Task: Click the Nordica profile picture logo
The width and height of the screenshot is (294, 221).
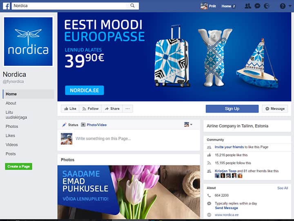Action: pos(28,42)
